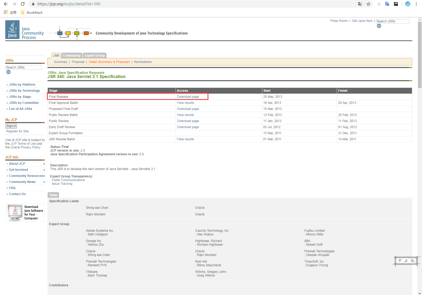Click the blue profile avatar icon

(408, 4)
